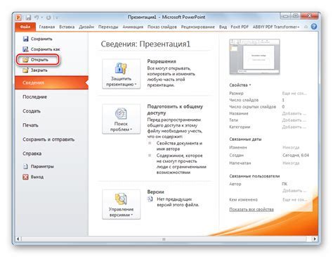
Task: Select the Сведения section
Action: tap(51, 82)
